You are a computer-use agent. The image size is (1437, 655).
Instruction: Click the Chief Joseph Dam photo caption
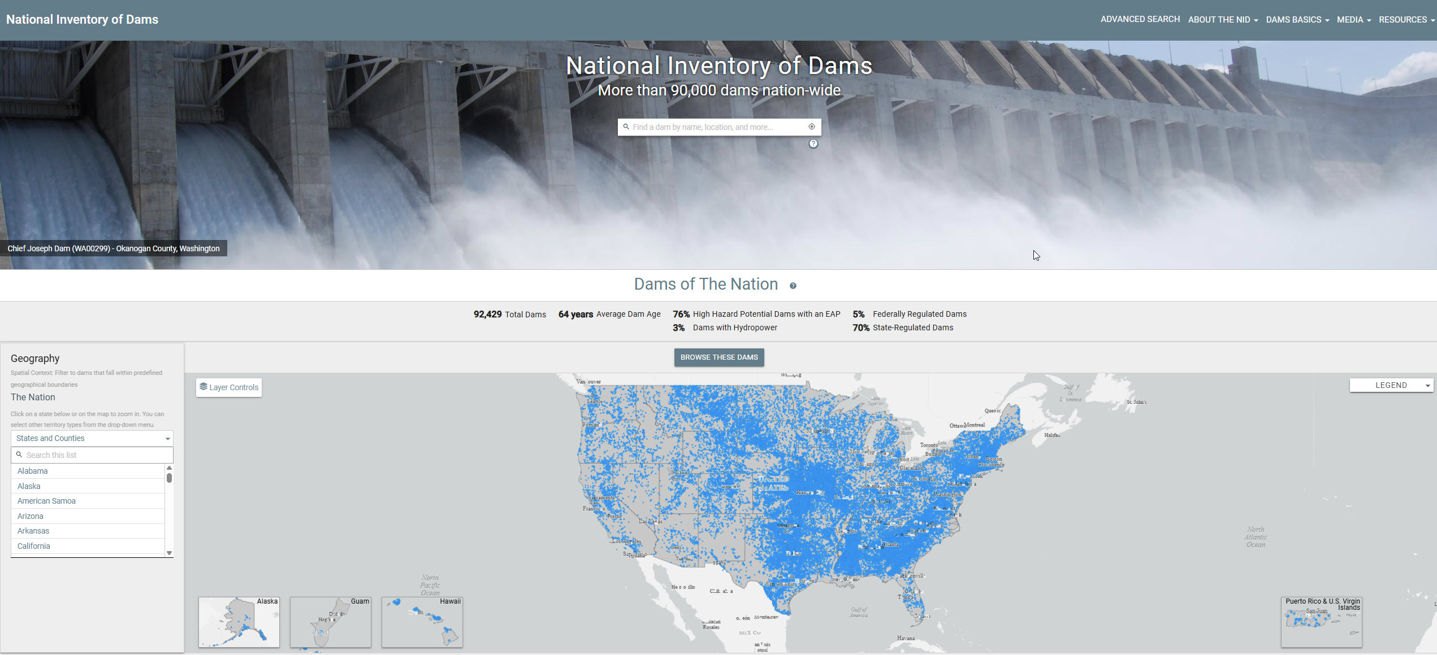(114, 248)
